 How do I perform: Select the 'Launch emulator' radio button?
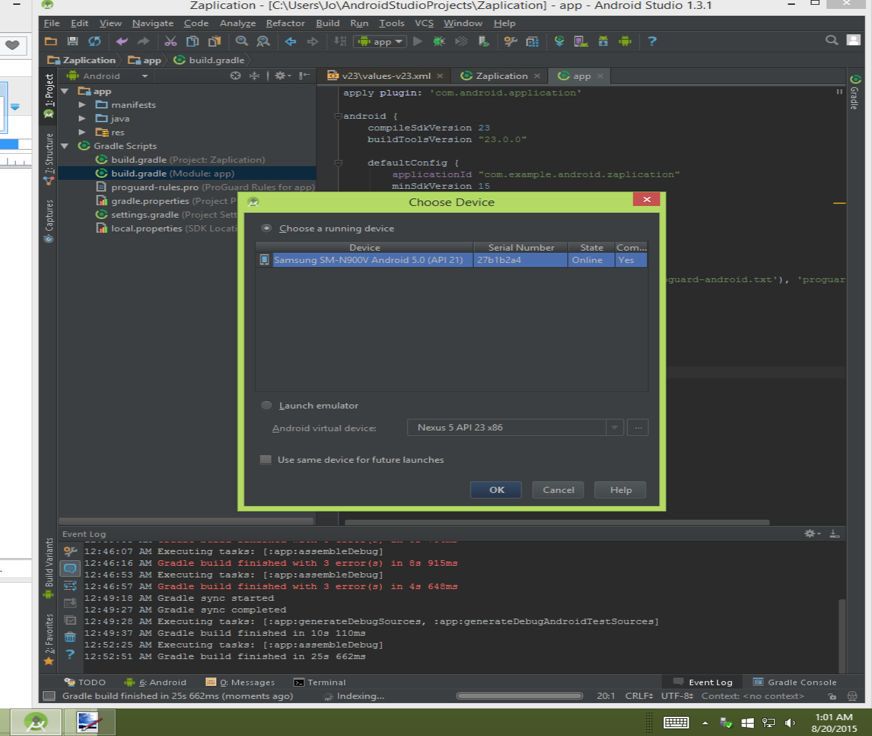(x=266, y=405)
